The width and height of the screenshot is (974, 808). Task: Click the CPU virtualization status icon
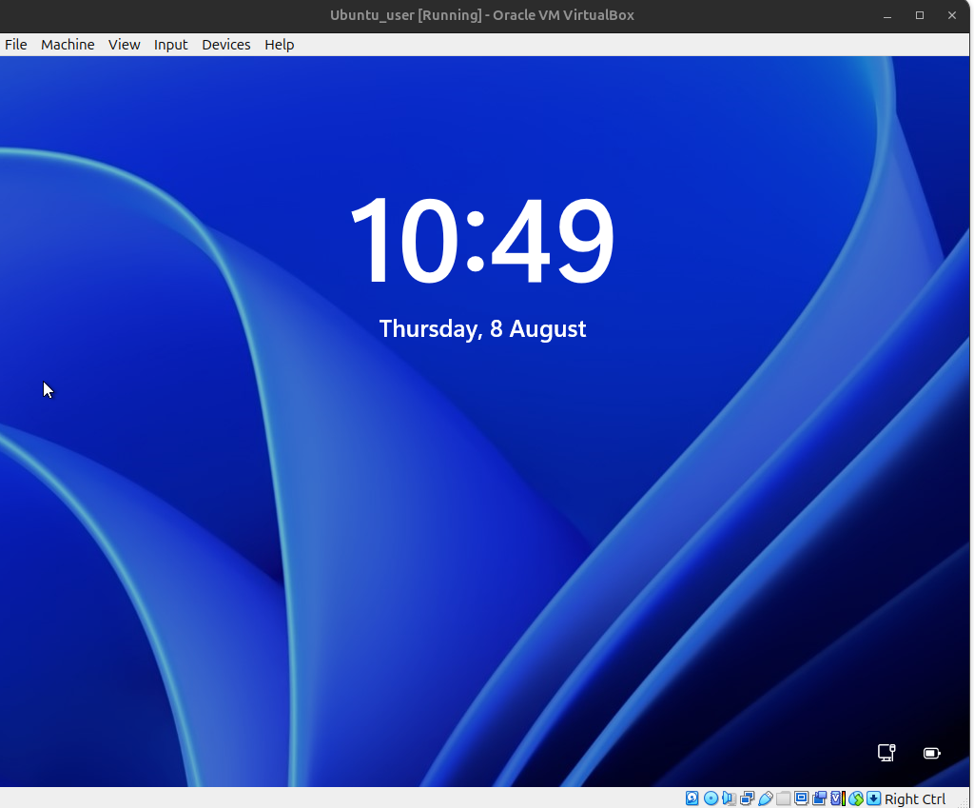838,798
